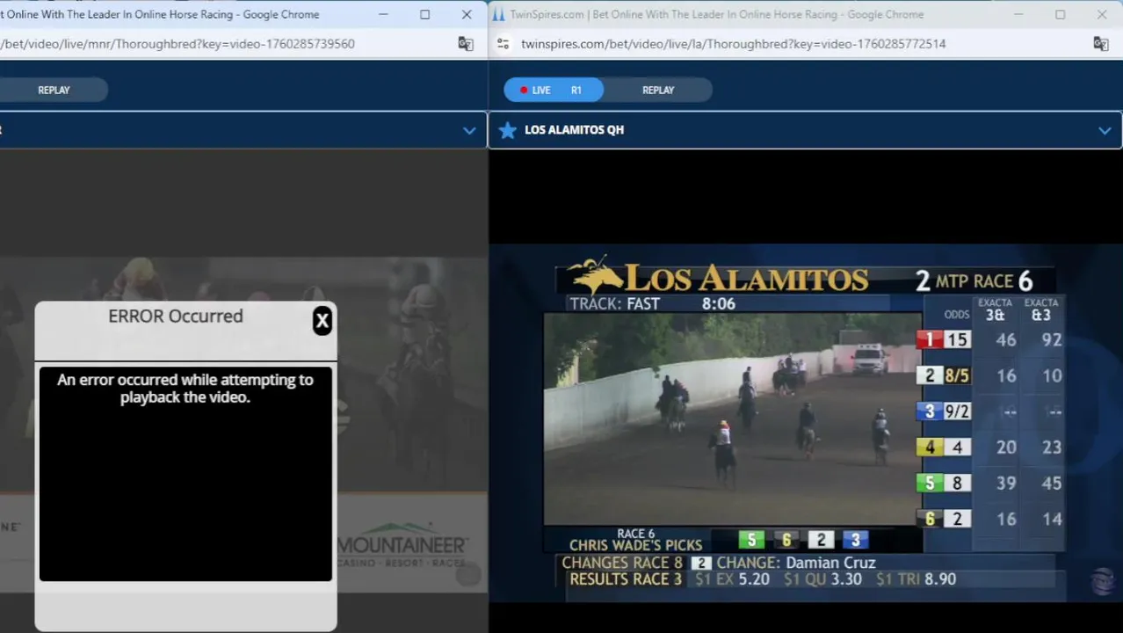This screenshot has width=1123, height=633.
Task: Click the white number 2 odds 8/5 entry
Action: pos(943,375)
